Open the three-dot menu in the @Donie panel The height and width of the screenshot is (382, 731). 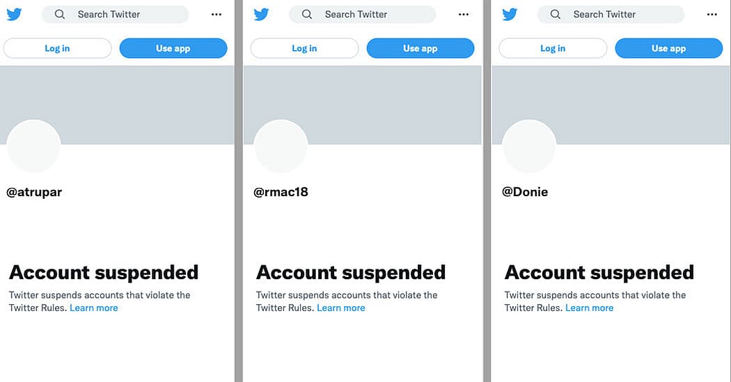[712, 14]
